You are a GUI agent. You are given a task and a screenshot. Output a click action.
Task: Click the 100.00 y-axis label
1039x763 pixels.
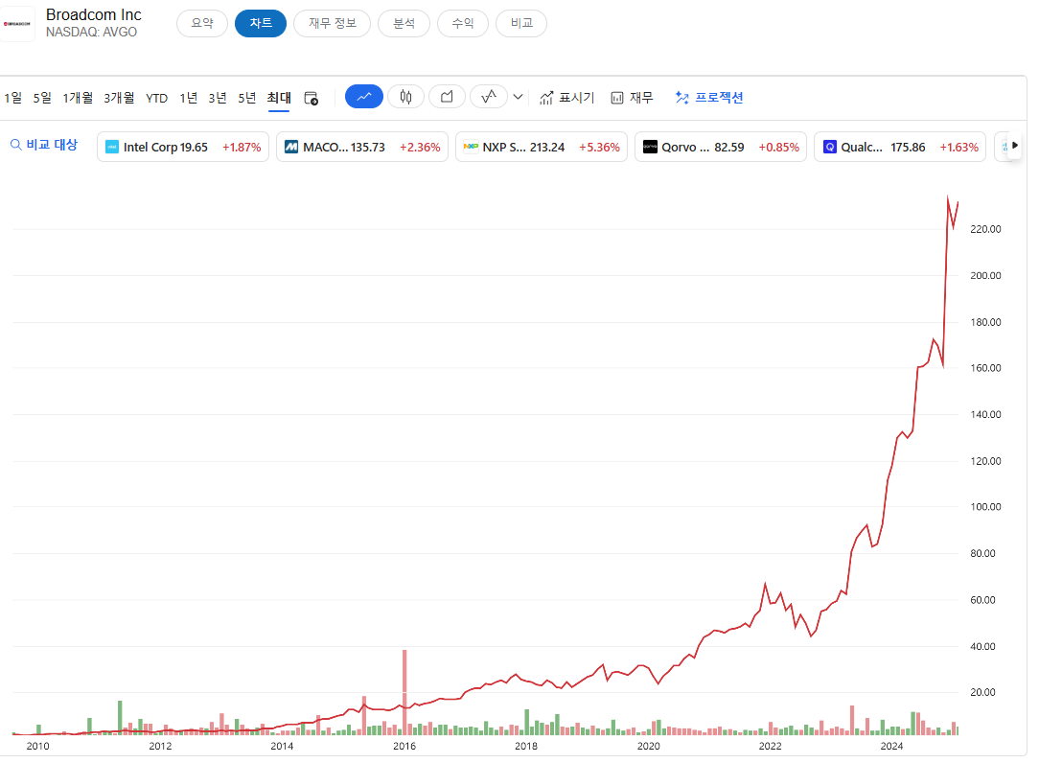click(x=985, y=507)
